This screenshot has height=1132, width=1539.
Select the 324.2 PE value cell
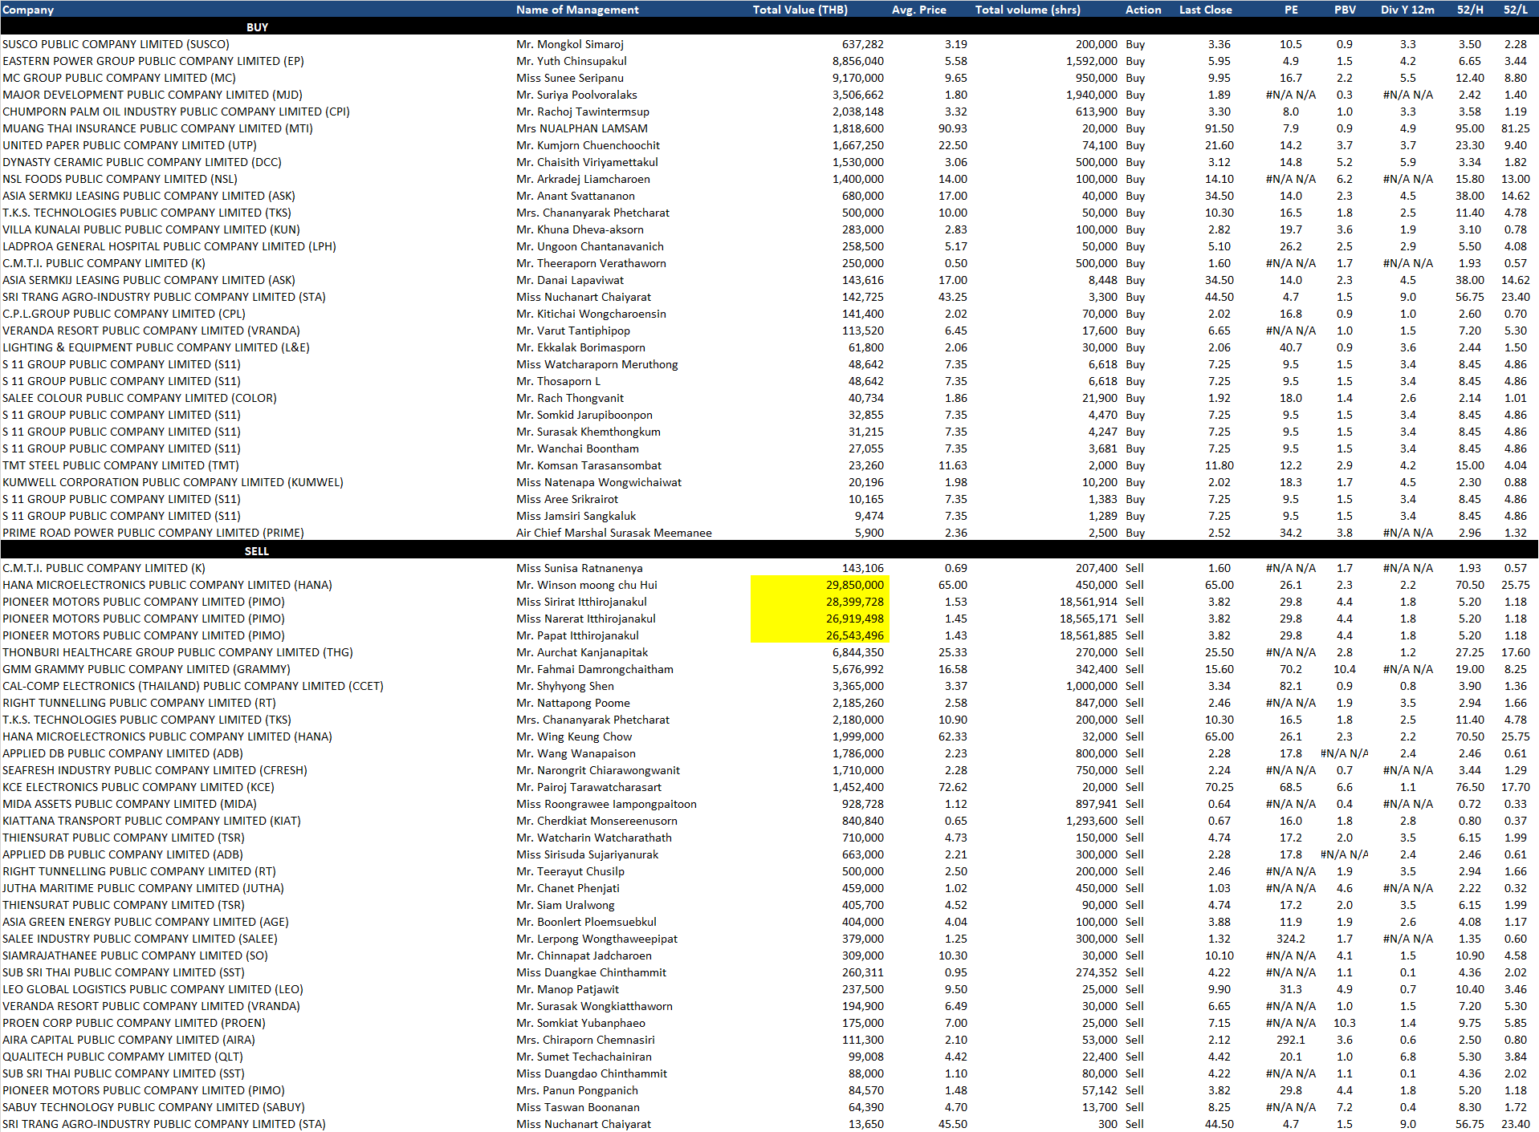1290,939
